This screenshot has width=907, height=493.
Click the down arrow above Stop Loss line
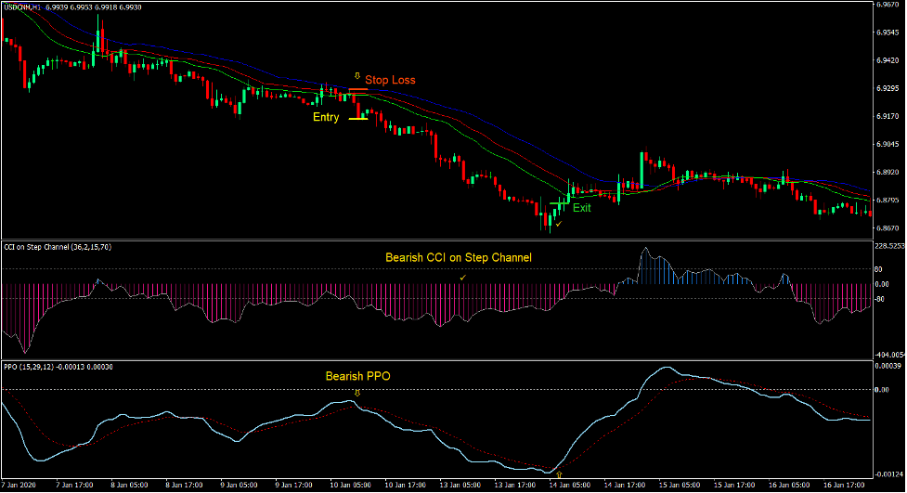click(356, 74)
